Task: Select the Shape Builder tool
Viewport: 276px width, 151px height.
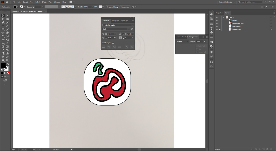Action: [x=3, y=43]
